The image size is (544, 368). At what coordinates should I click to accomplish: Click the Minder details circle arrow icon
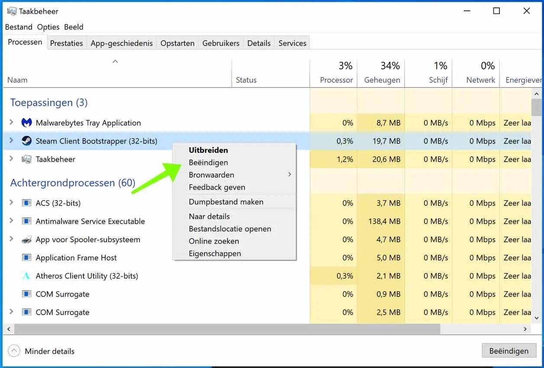click(x=14, y=351)
